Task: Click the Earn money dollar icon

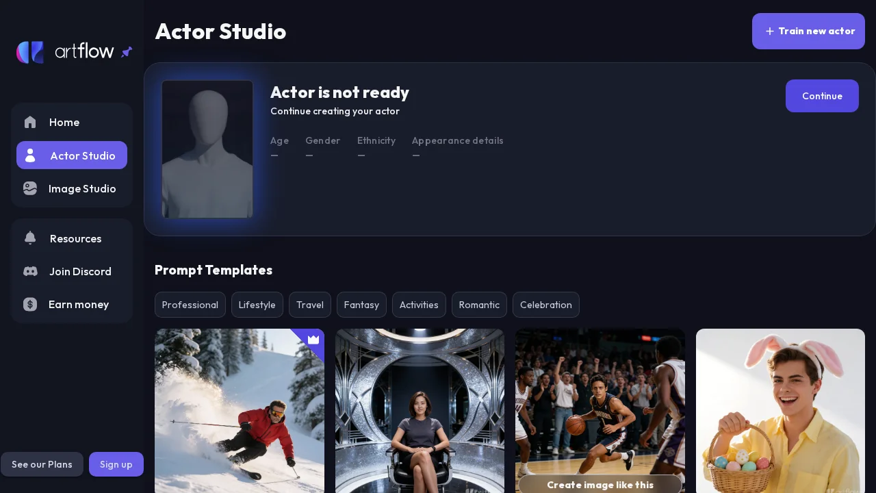Action: [30, 304]
